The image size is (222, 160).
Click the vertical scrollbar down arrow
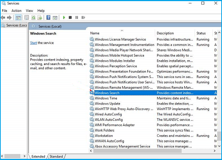219,146
